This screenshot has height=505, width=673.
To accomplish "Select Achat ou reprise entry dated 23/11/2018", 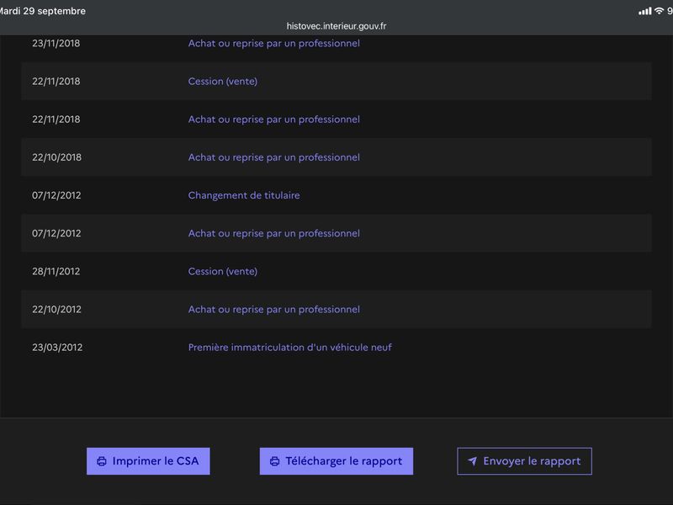I will (x=274, y=44).
